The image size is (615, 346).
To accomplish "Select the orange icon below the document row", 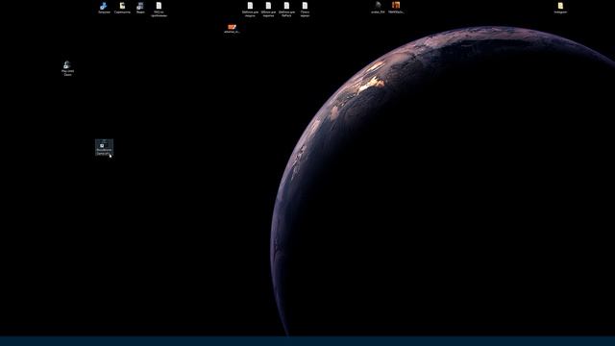I will click(x=232, y=29).
